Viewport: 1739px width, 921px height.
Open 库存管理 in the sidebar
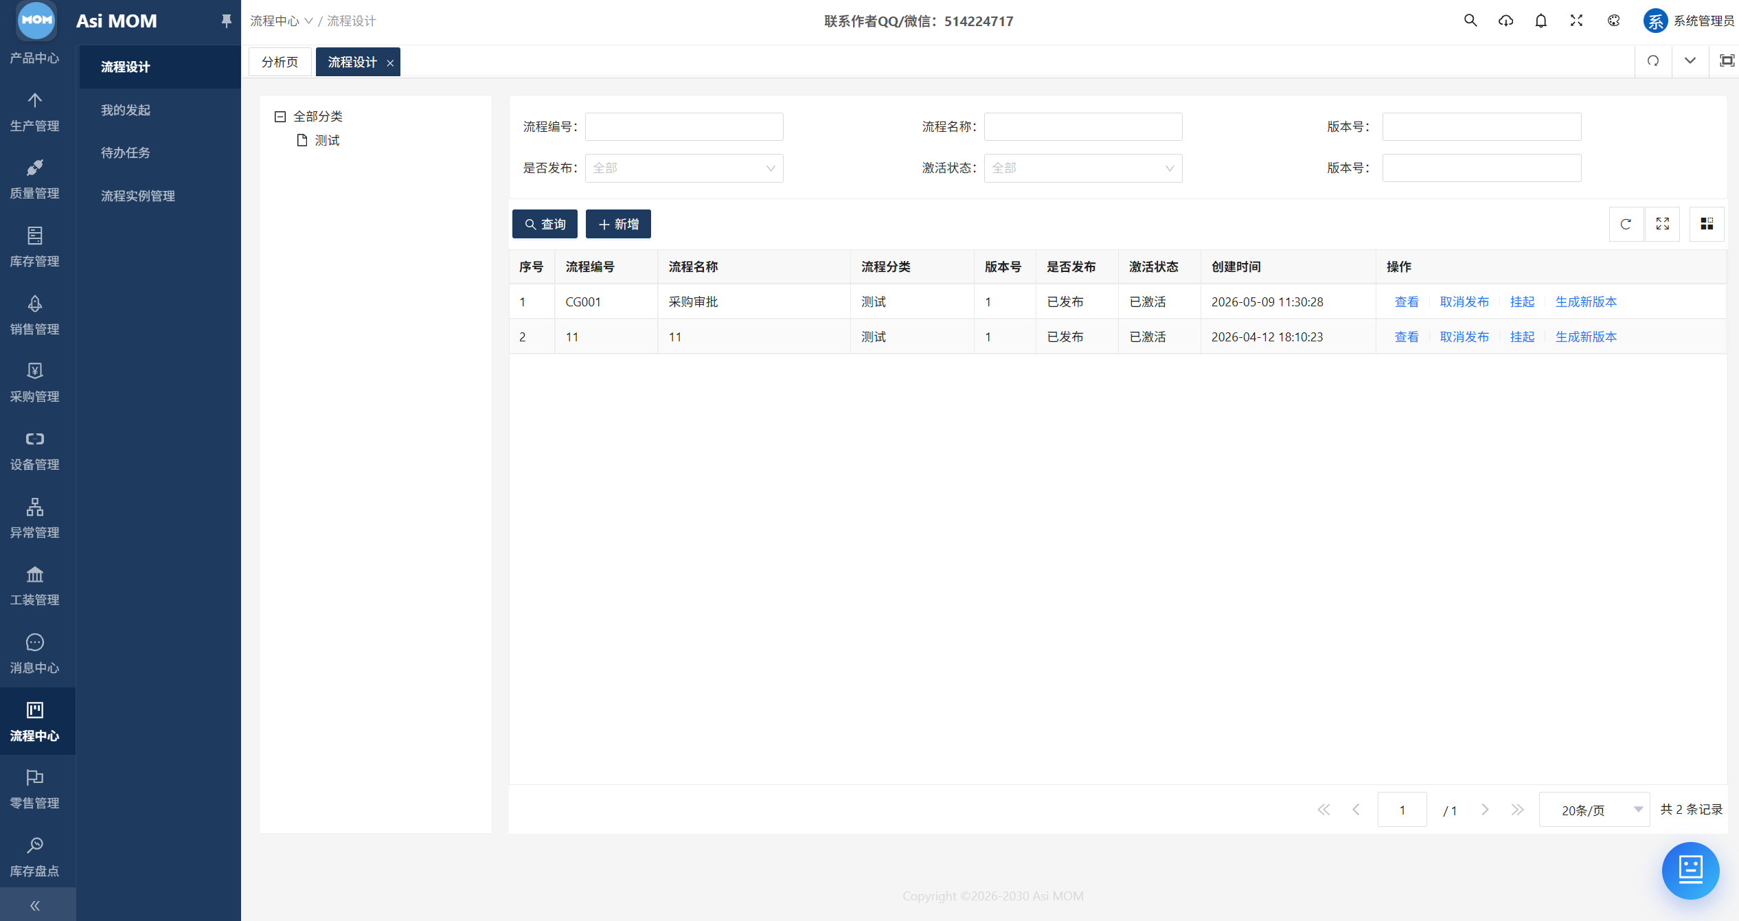(34, 247)
